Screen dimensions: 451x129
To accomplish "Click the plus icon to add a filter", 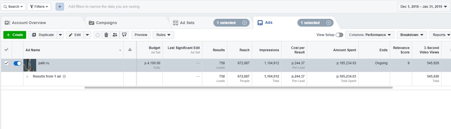I will pos(60,7).
